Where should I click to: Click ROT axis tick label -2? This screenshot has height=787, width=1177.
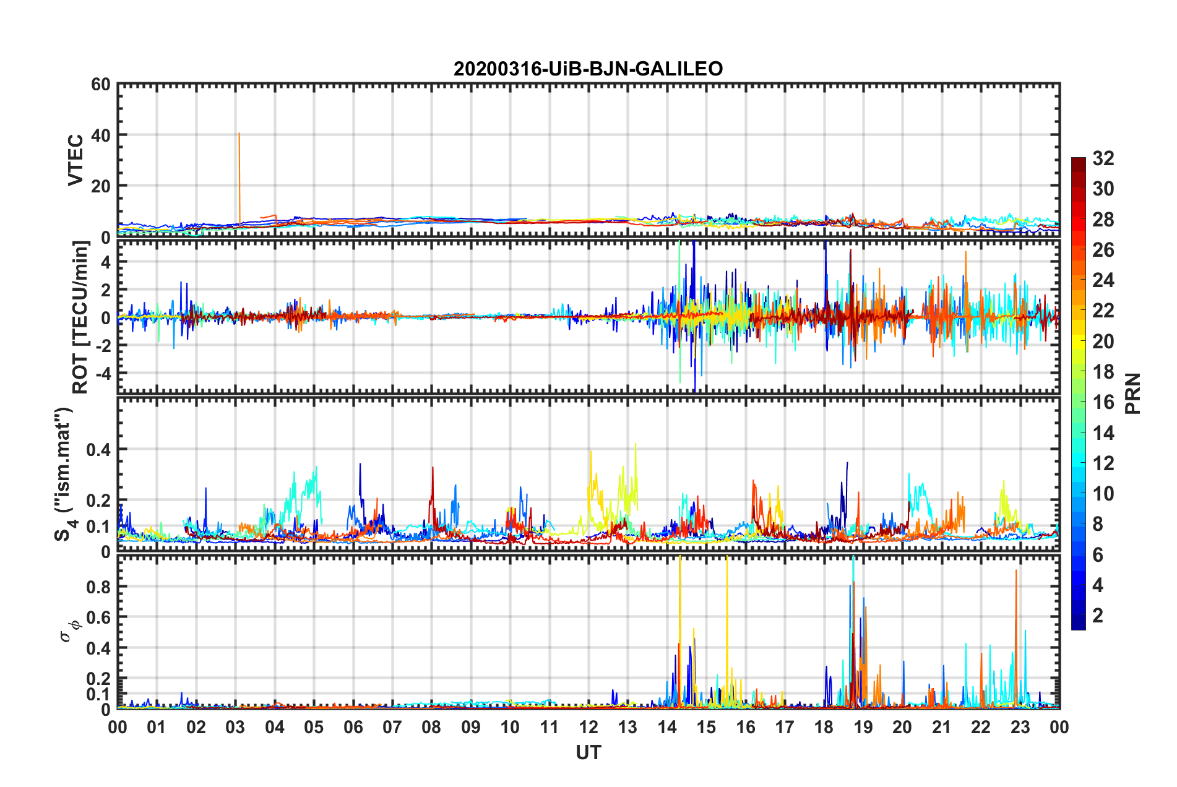[102, 346]
